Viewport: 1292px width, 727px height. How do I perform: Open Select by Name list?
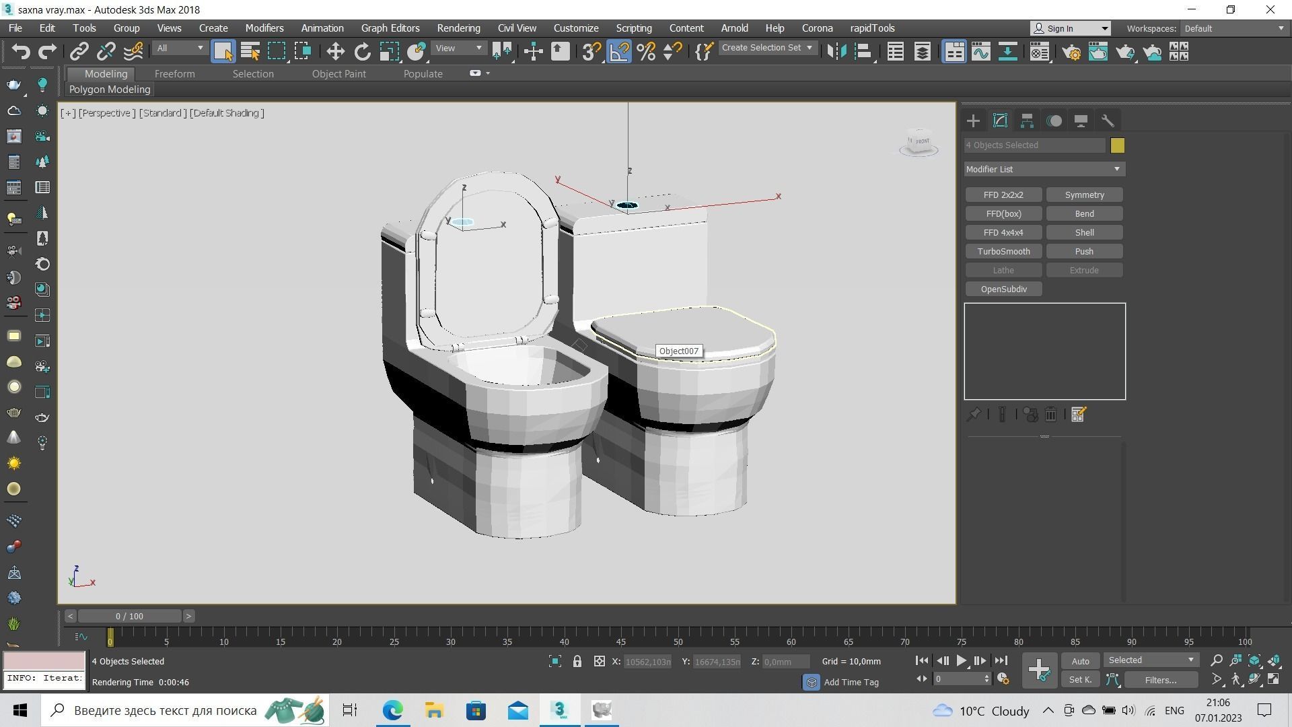tap(250, 52)
